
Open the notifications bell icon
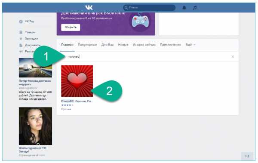tap(184, 8)
